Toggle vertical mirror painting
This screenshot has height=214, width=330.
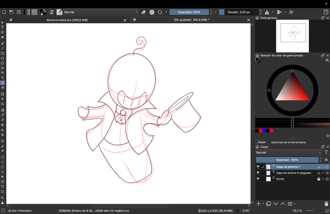[279, 12]
